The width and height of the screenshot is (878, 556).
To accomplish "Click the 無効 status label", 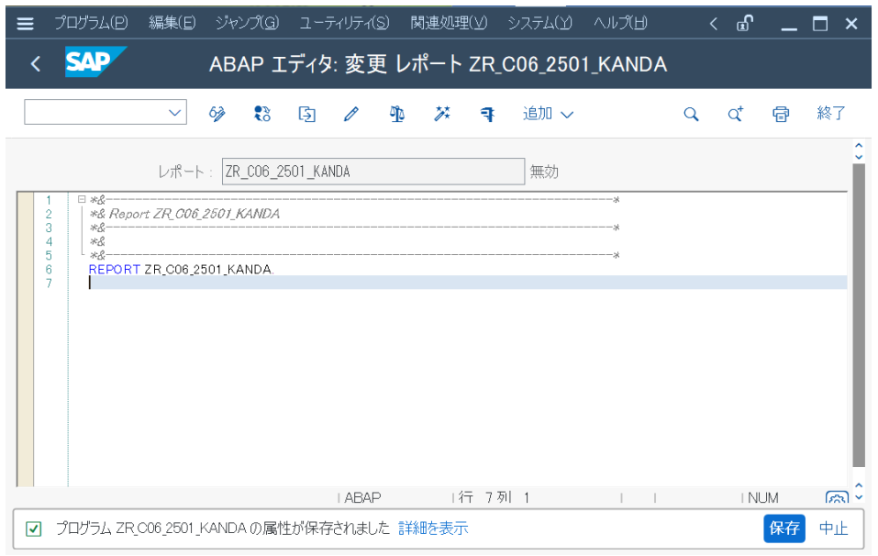I will click(544, 172).
